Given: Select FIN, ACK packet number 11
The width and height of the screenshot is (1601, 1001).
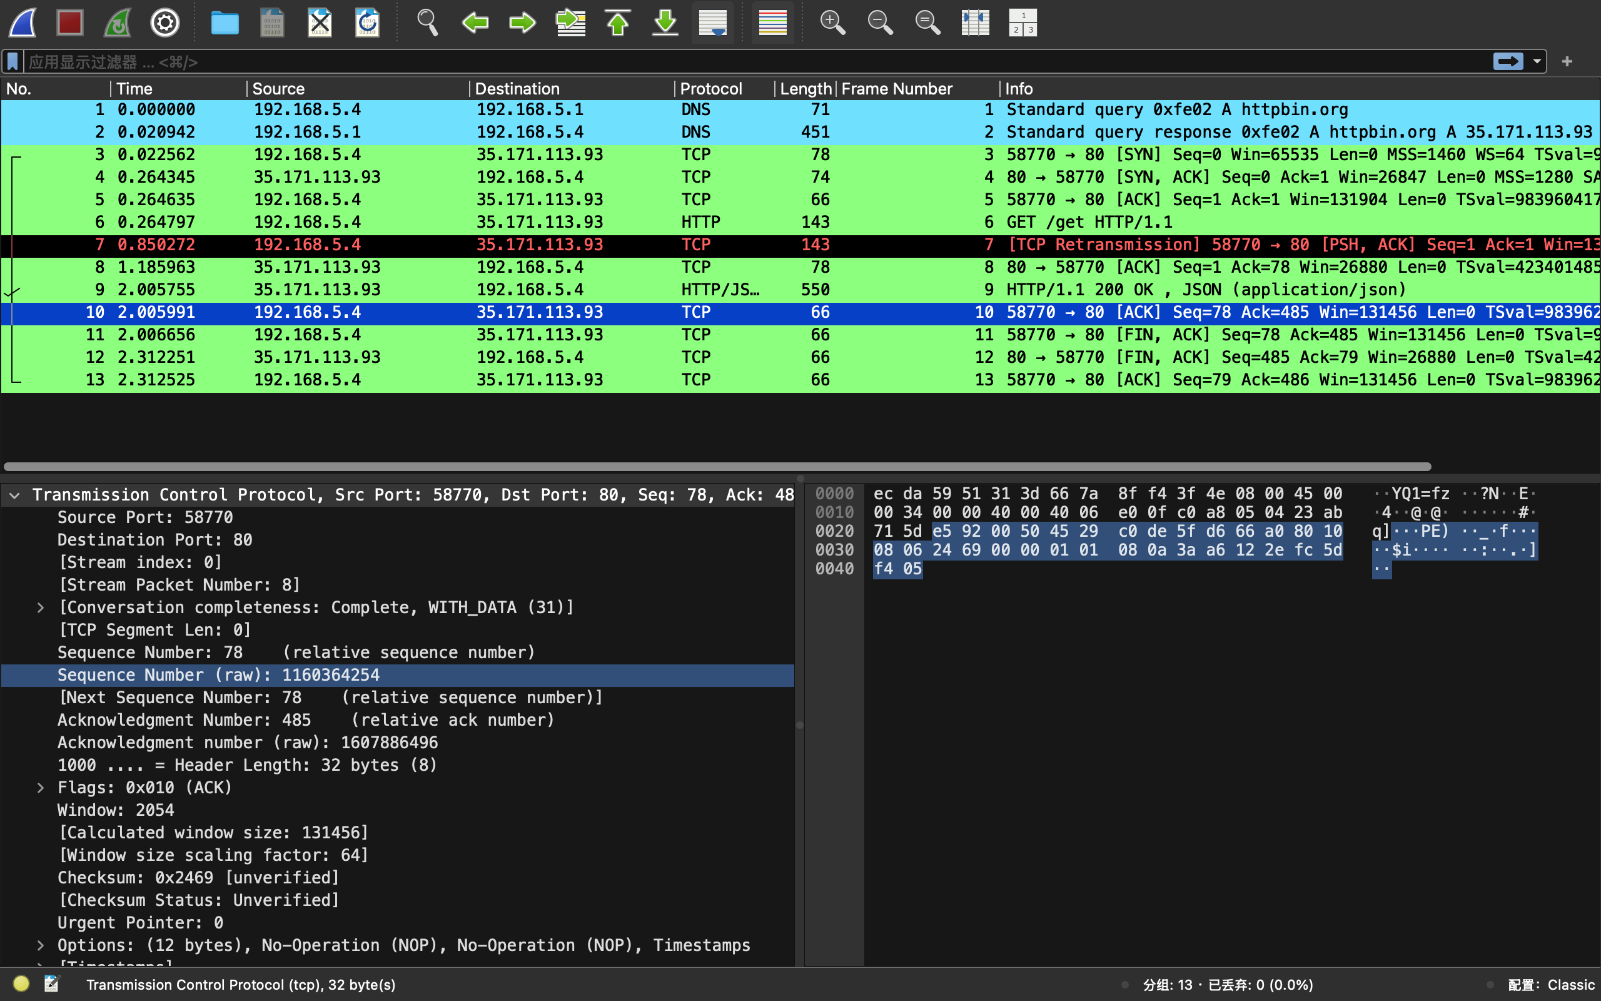Looking at the screenshot, I should 800,335.
